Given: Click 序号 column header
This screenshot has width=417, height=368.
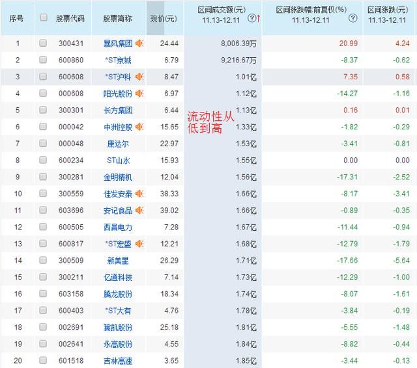Looking at the screenshot, I should pyautogui.click(x=16, y=19).
